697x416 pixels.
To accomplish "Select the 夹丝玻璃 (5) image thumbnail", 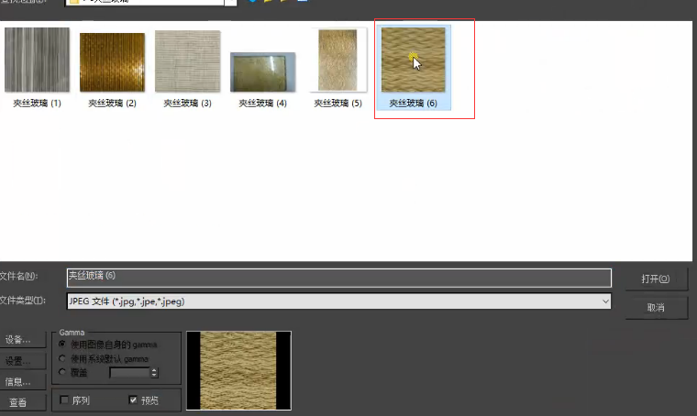I will pos(337,60).
